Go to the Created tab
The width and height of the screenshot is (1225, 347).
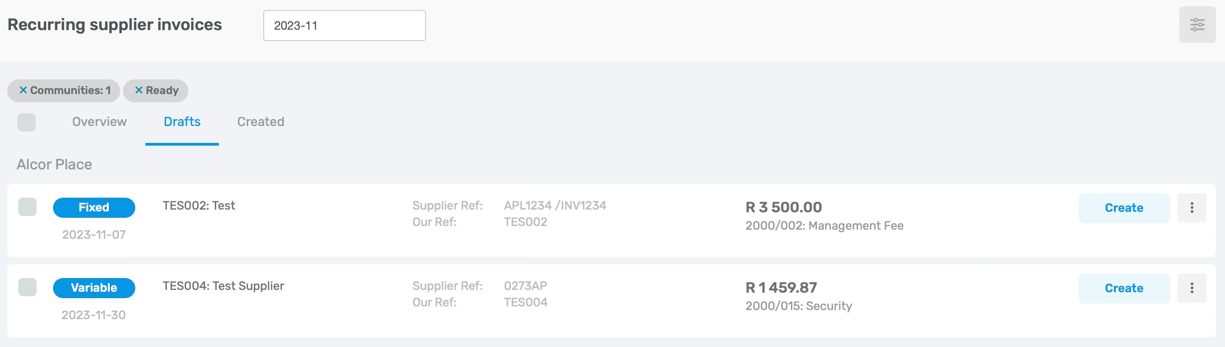(x=261, y=121)
